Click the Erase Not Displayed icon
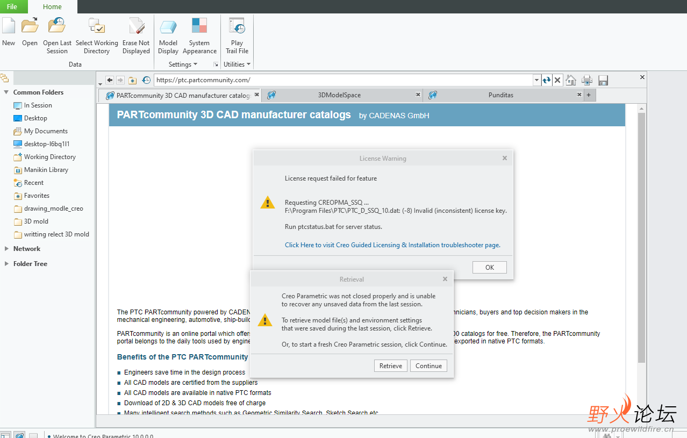The width and height of the screenshot is (687, 438). [x=136, y=26]
